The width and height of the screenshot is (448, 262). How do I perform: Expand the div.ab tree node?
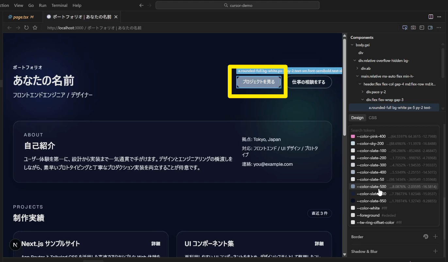(357, 69)
